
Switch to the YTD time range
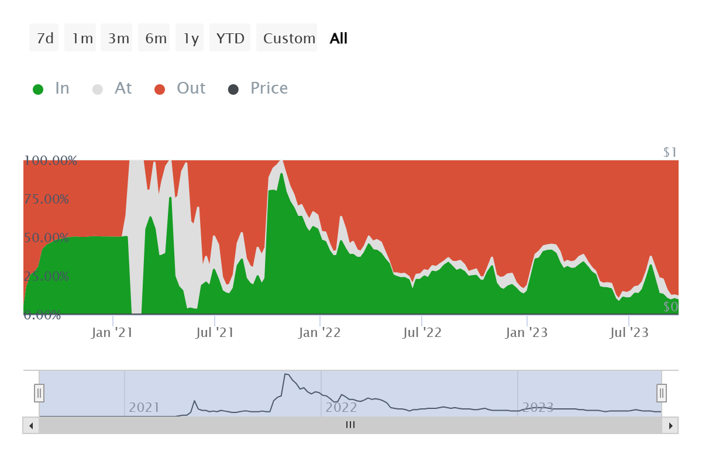pyautogui.click(x=229, y=37)
